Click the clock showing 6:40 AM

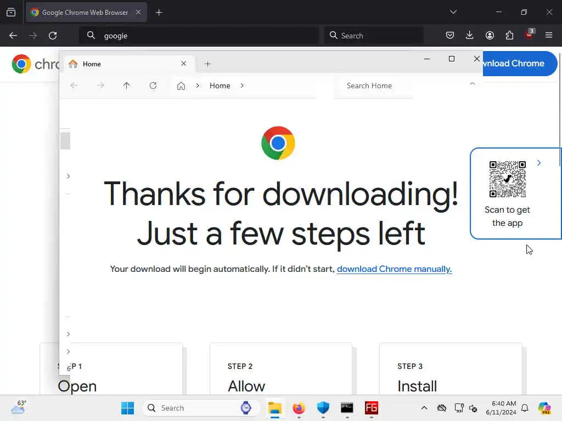coord(501,408)
